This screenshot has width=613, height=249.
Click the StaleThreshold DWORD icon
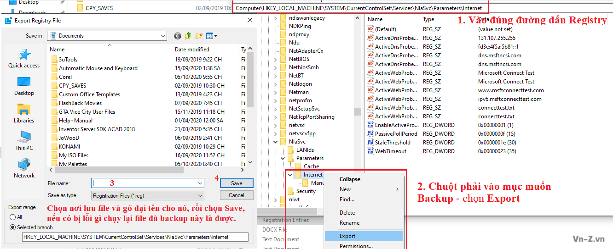pyautogui.click(x=370, y=142)
